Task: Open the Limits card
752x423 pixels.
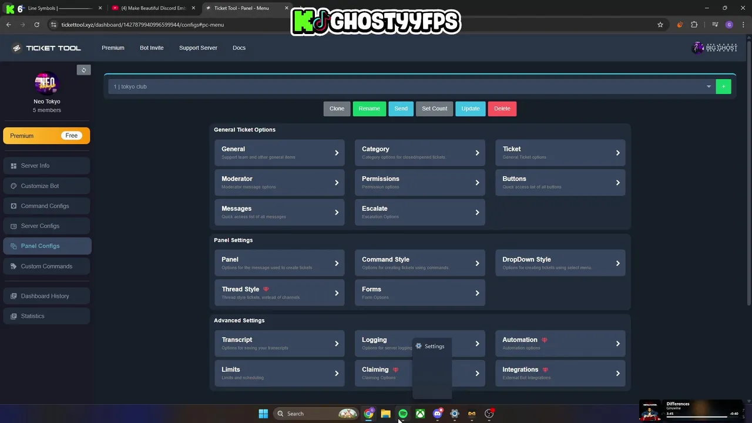Action: (x=279, y=373)
